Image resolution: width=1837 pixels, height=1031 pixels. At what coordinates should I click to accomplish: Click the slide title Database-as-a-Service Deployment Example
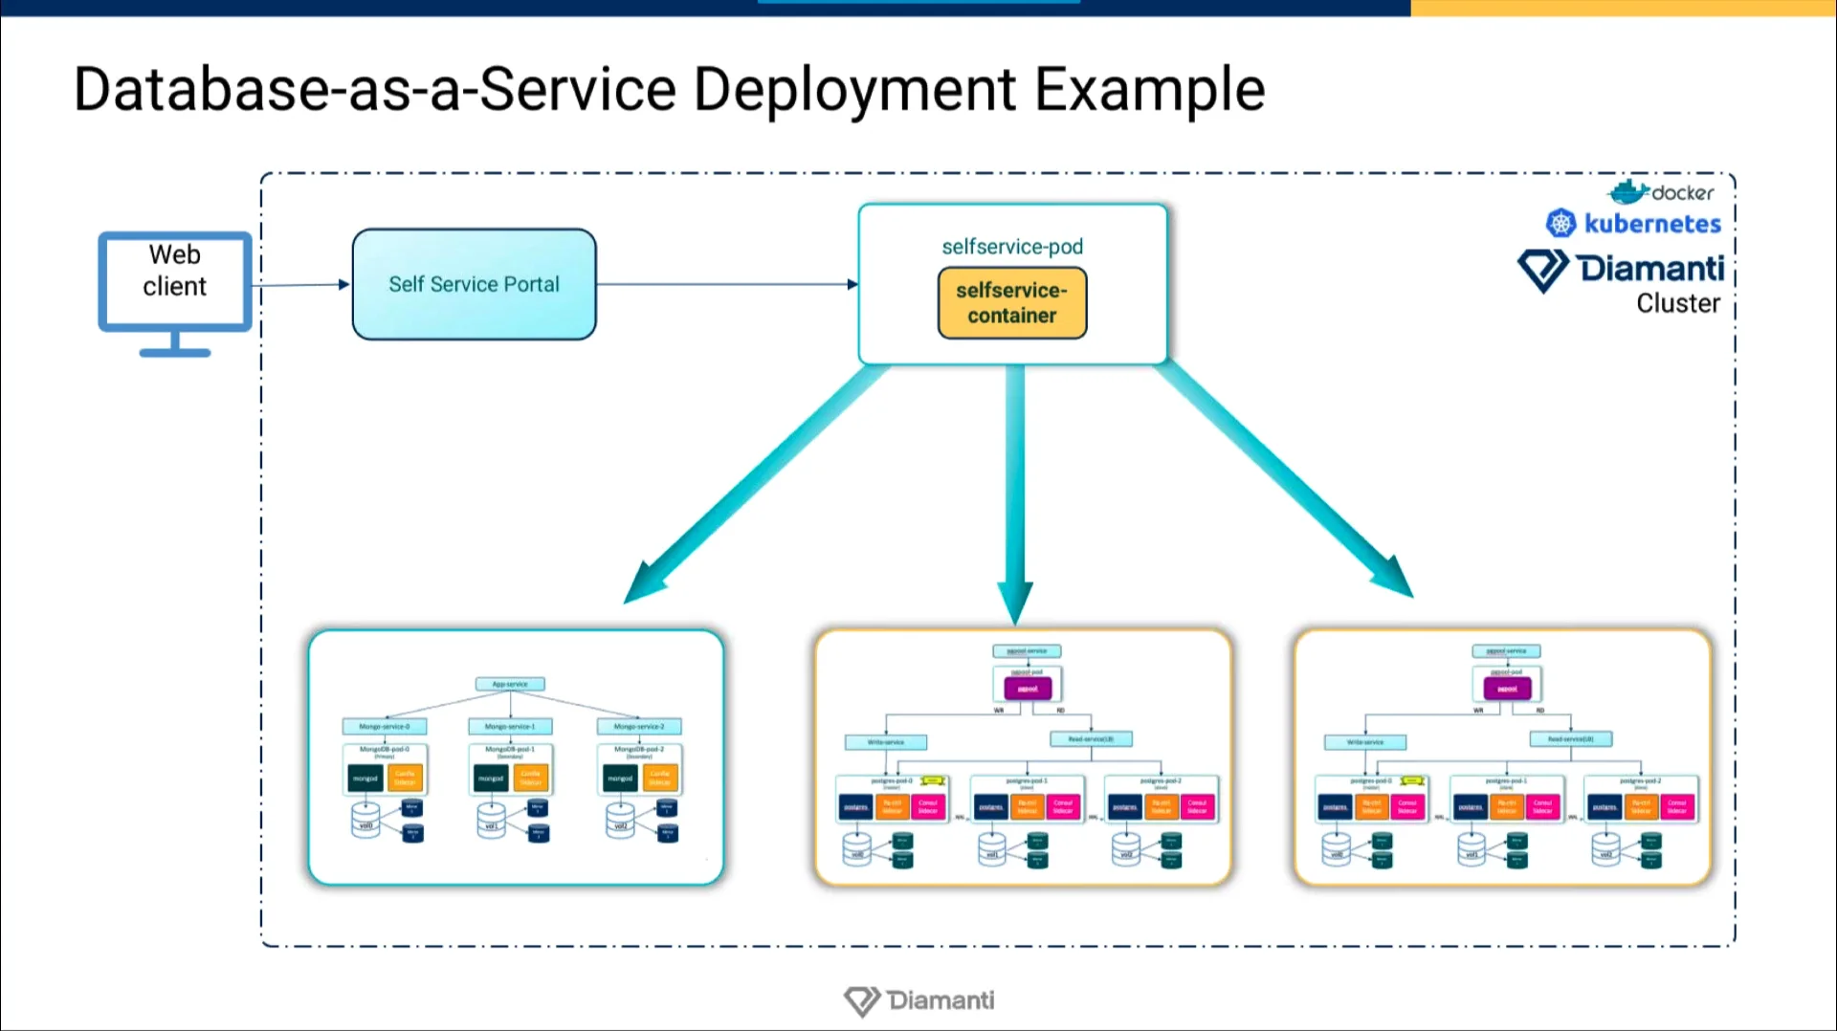tap(670, 90)
